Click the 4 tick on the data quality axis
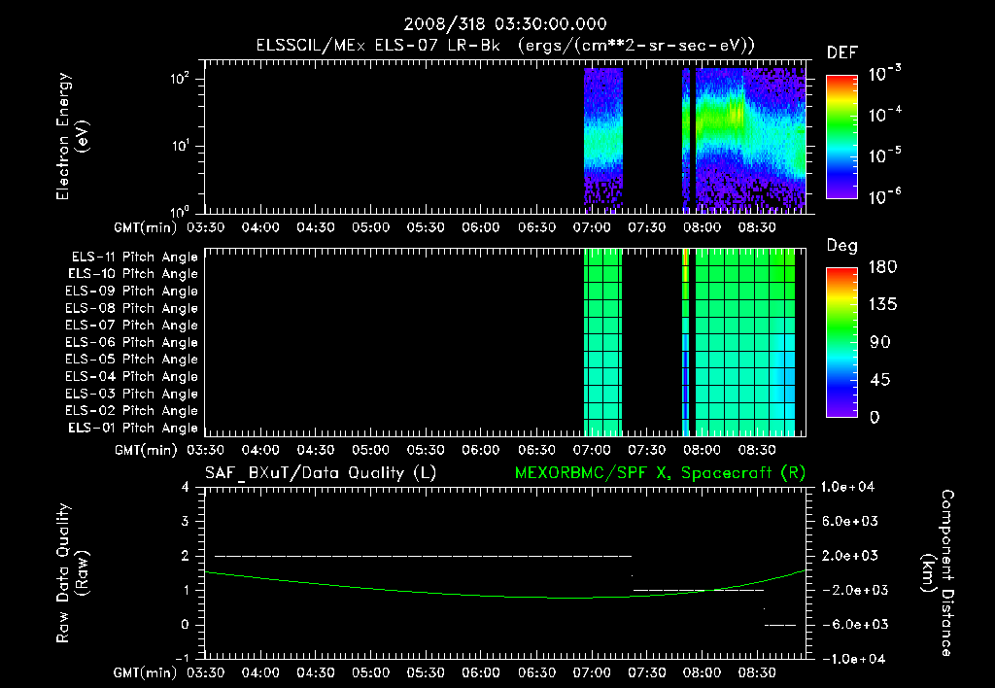The image size is (995, 688). click(186, 488)
